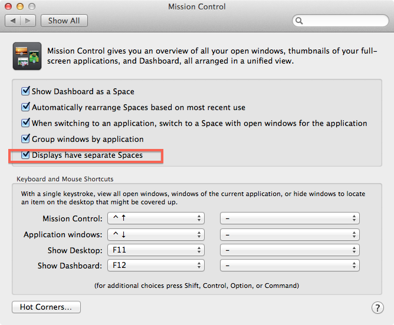Click the Mission Control window title
The width and height of the screenshot is (394, 325).
coord(197,6)
